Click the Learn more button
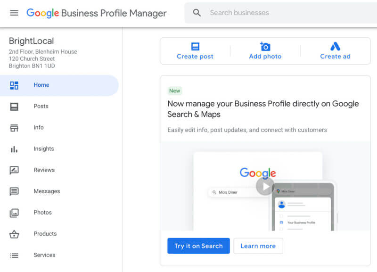The width and height of the screenshot is (377, 272). pyautogui.click(x=258, y=246)
